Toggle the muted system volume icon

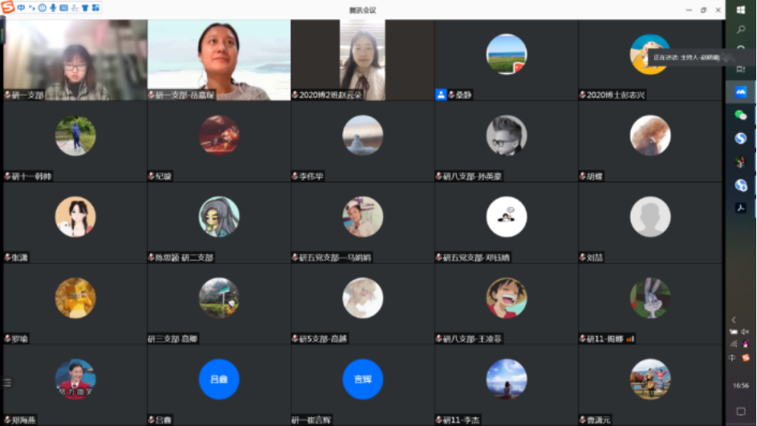point(745,331)
